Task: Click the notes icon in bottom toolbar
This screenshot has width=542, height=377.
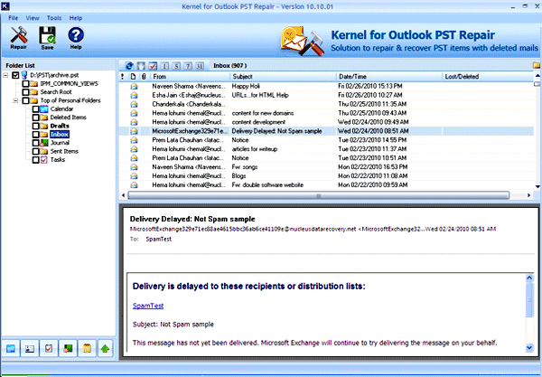Action: (87, 349)
